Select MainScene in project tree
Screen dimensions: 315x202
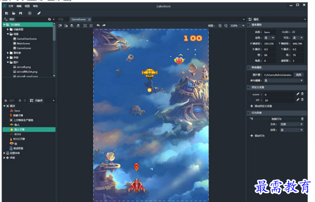[23, 44]
